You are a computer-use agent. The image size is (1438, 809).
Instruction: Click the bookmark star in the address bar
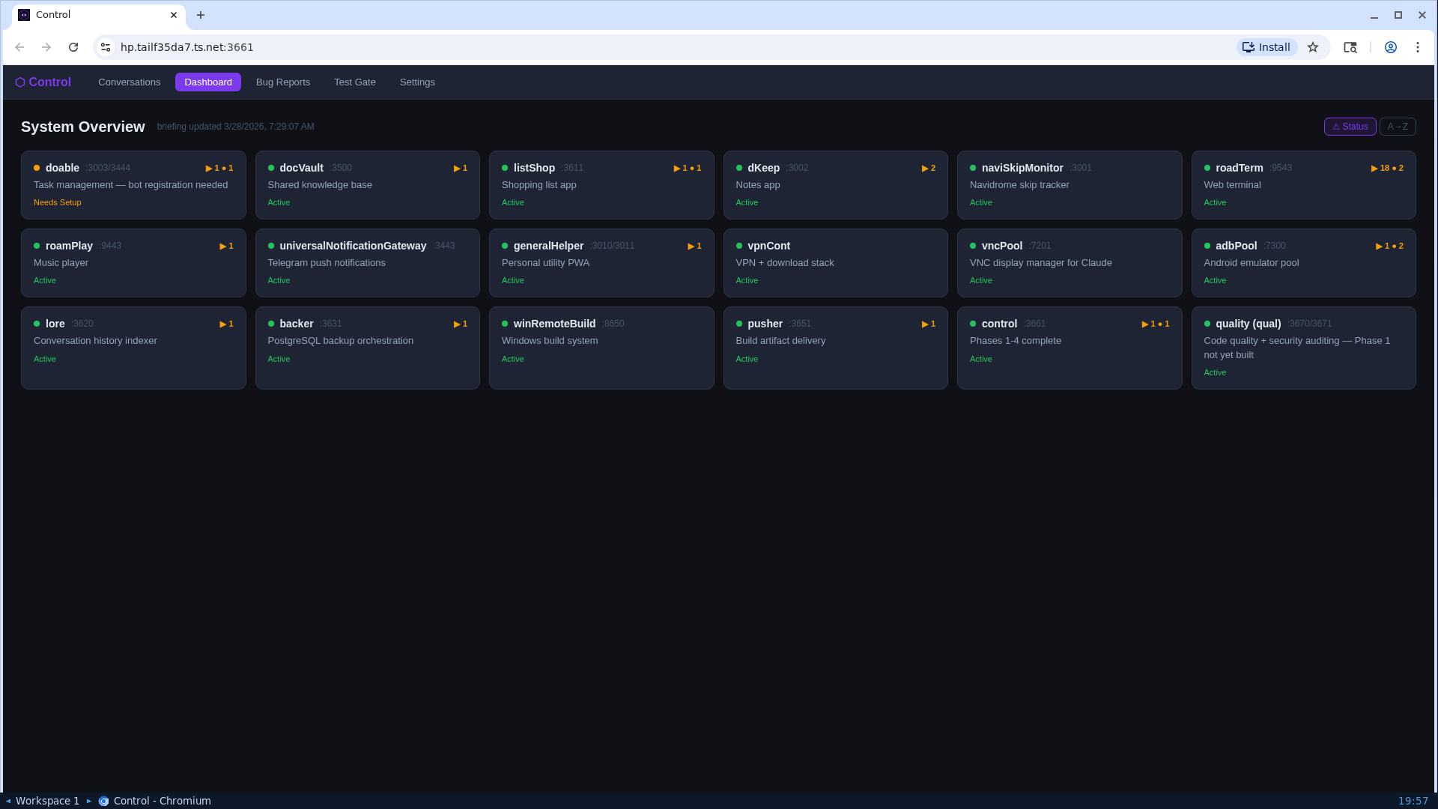(x=1313, y=46)
